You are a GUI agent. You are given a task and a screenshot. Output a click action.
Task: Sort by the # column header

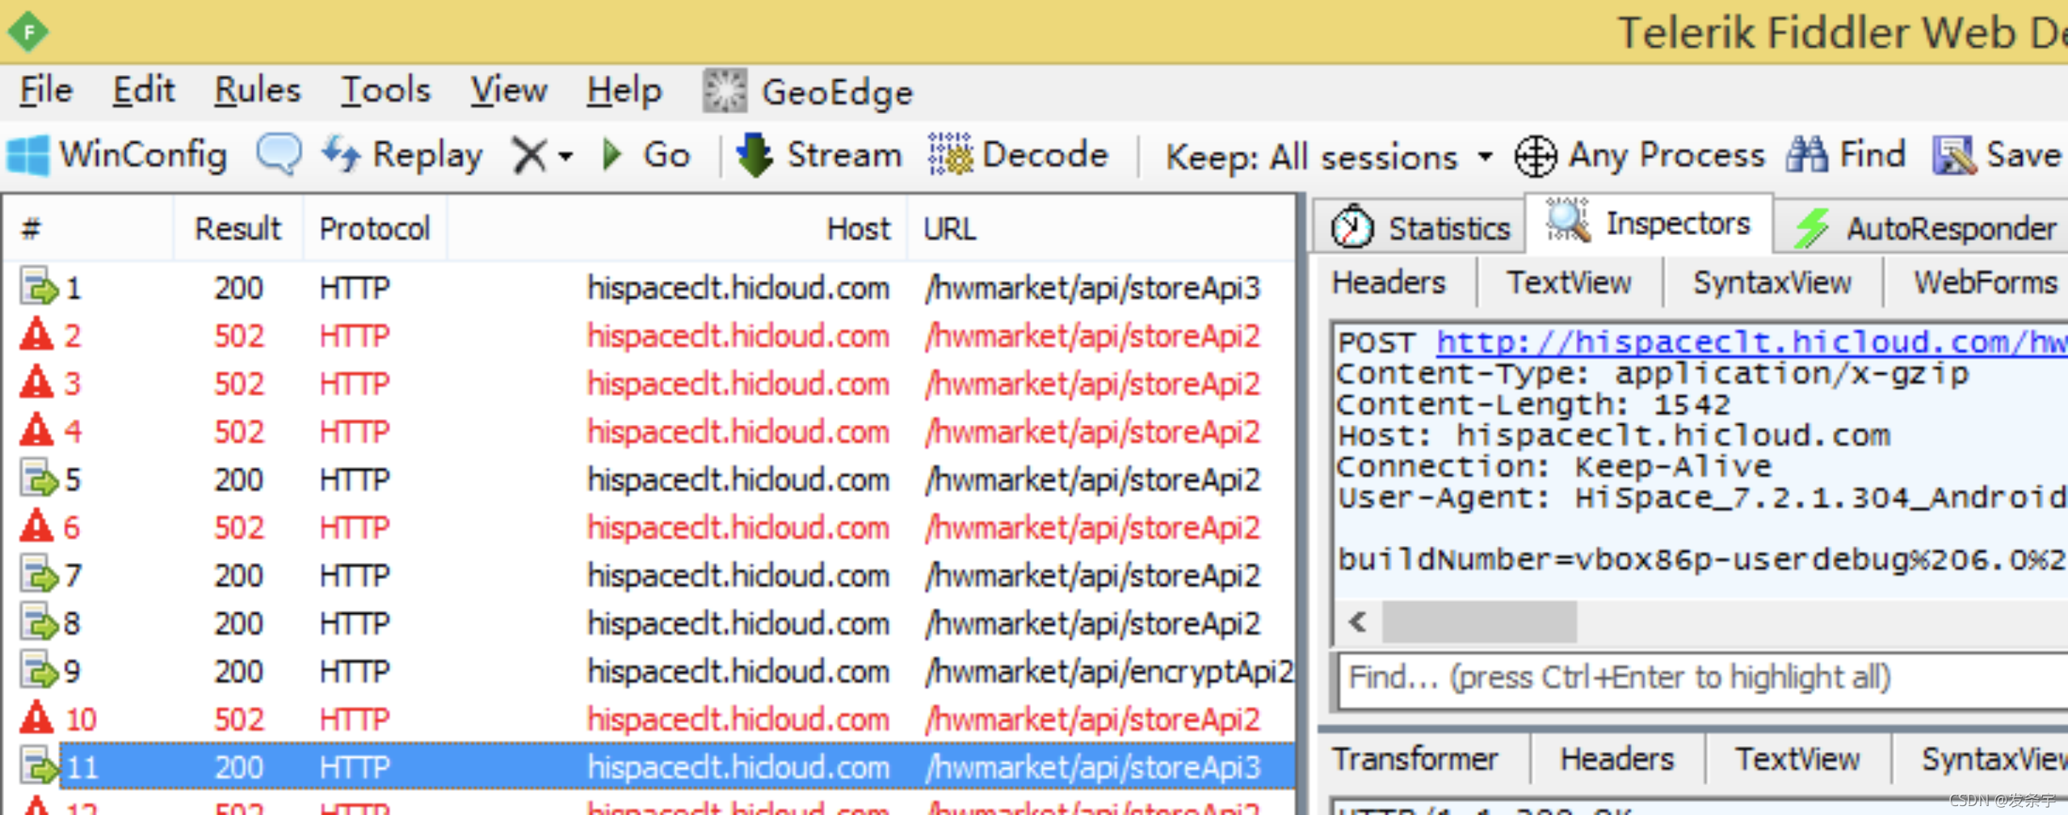coord(87,229)
